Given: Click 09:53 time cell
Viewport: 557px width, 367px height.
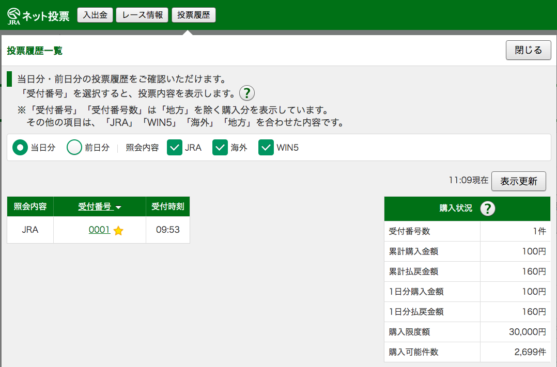Looking at the screenshot, I should 167,230.
